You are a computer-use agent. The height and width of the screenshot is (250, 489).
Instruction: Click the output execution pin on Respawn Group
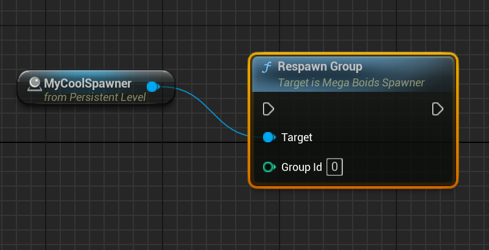(x=437, y=109)
